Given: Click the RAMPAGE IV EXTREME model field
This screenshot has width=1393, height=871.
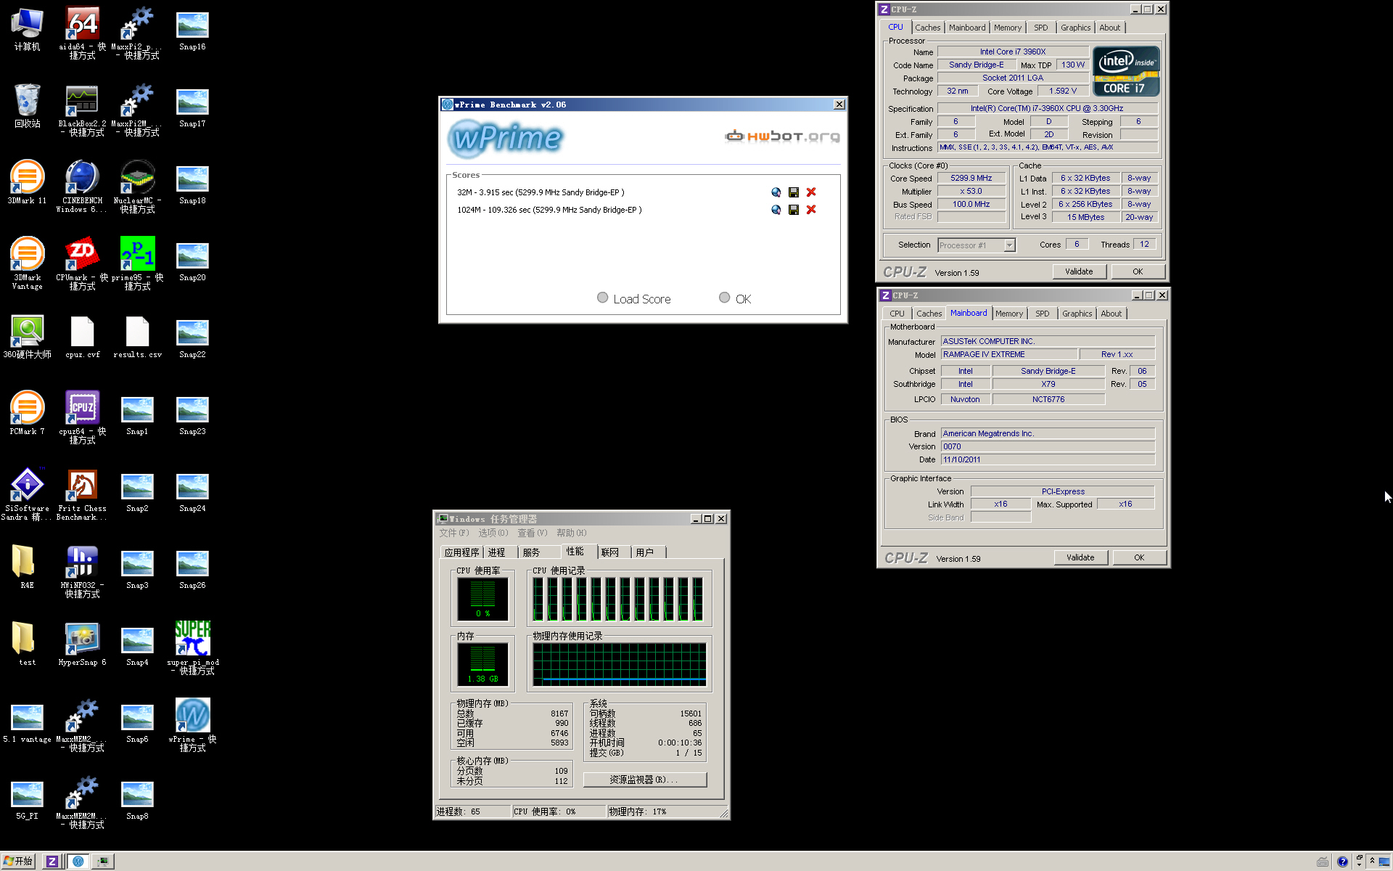Looking at the screenshot, I should point(1008,355).
